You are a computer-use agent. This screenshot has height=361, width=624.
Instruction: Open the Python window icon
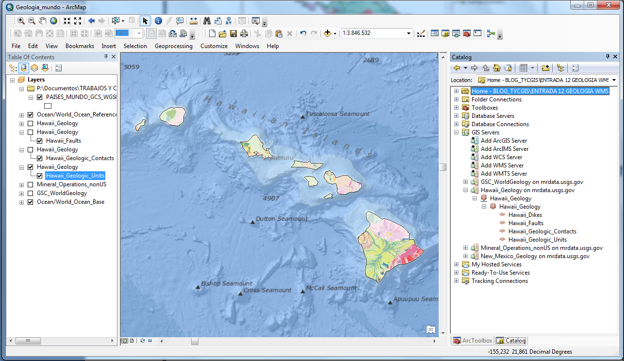(x=477, y=33)
